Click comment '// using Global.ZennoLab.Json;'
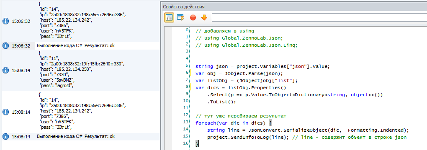Screen dimensions: 427x150 (x=239, y=38)
